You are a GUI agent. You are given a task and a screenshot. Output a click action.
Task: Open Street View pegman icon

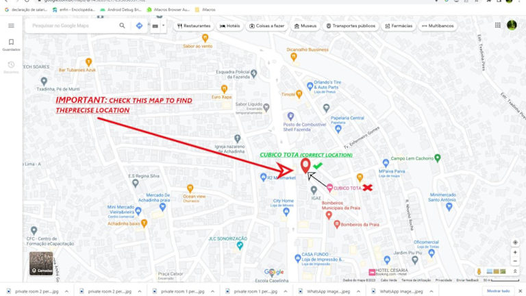(x=479, y=271)
